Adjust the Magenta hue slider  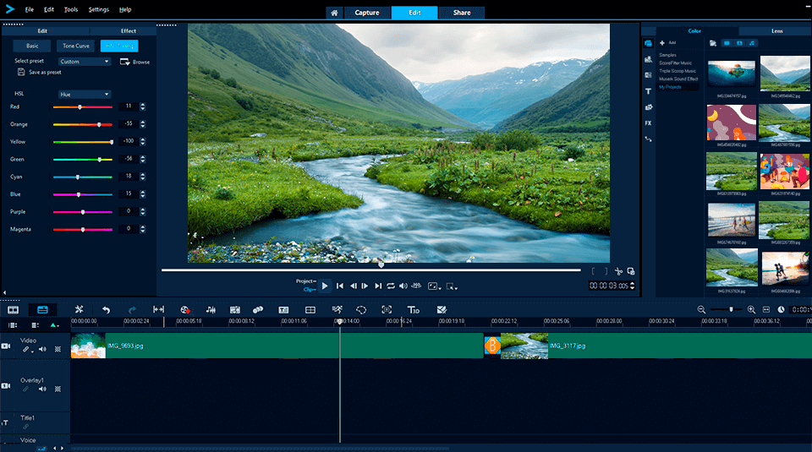[83, 229]
